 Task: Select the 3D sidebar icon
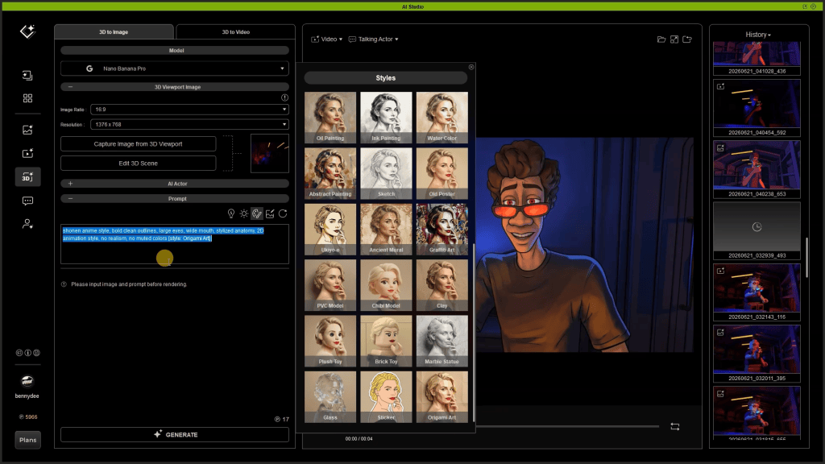[27, 176]
